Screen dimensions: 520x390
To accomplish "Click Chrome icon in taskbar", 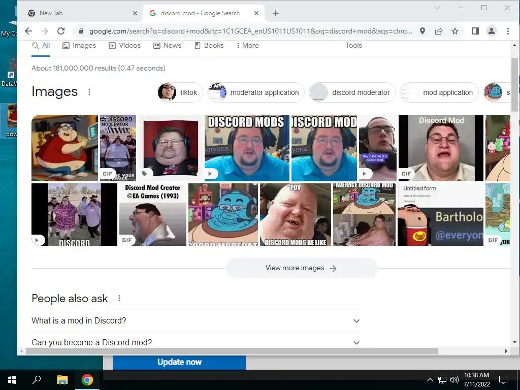I will point(87,380).
